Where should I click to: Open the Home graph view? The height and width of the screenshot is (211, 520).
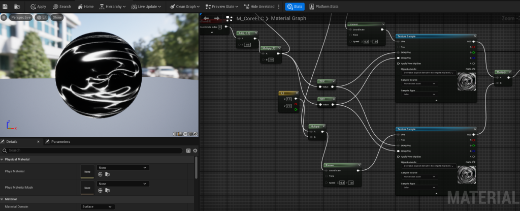pyautogui.click(x=85, y=7)
